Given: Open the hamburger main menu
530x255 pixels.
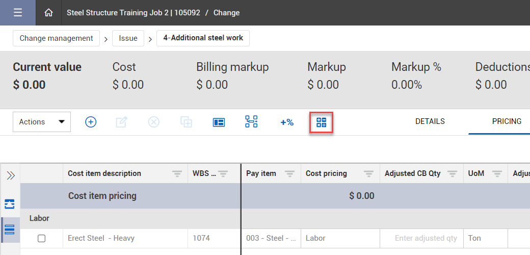Looking at the screenshot, I should (x=18, y=13).
